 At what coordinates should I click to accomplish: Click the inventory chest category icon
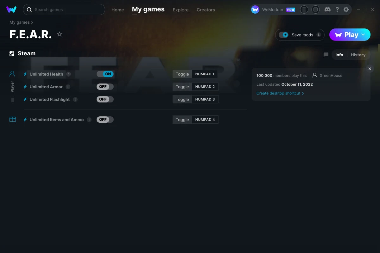[13, 120]
